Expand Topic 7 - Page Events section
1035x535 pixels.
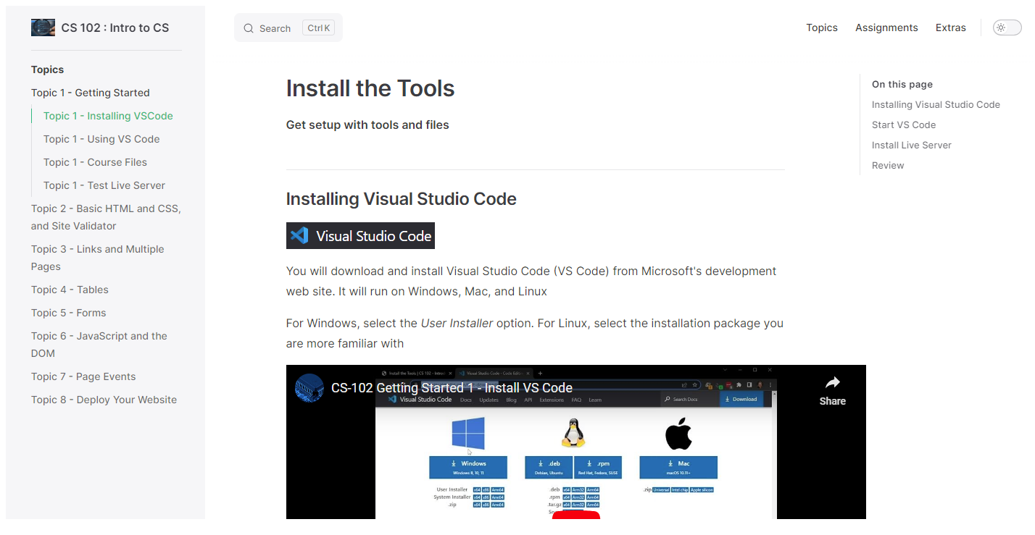click(83, 376)
